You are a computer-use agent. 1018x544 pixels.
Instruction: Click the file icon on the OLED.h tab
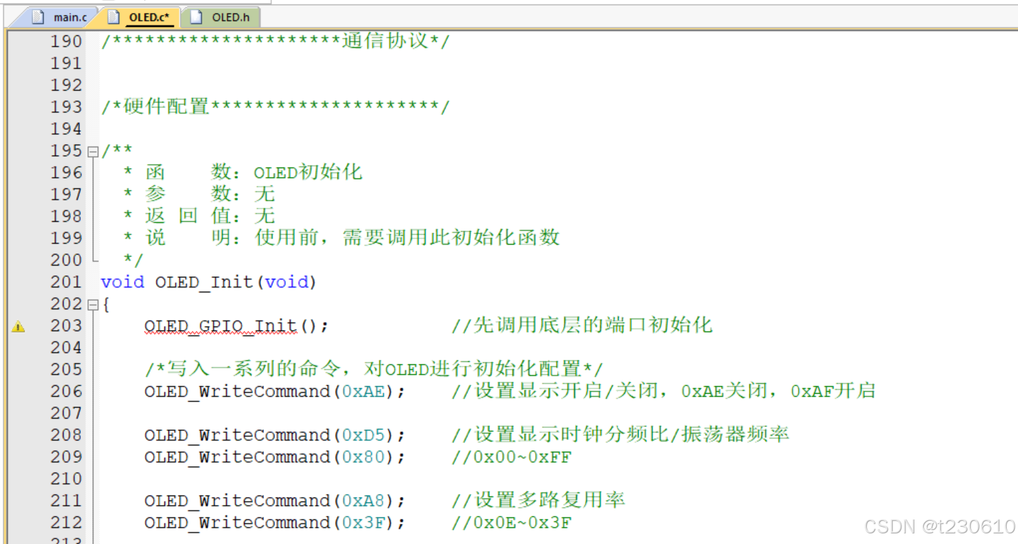click(195, 17)
